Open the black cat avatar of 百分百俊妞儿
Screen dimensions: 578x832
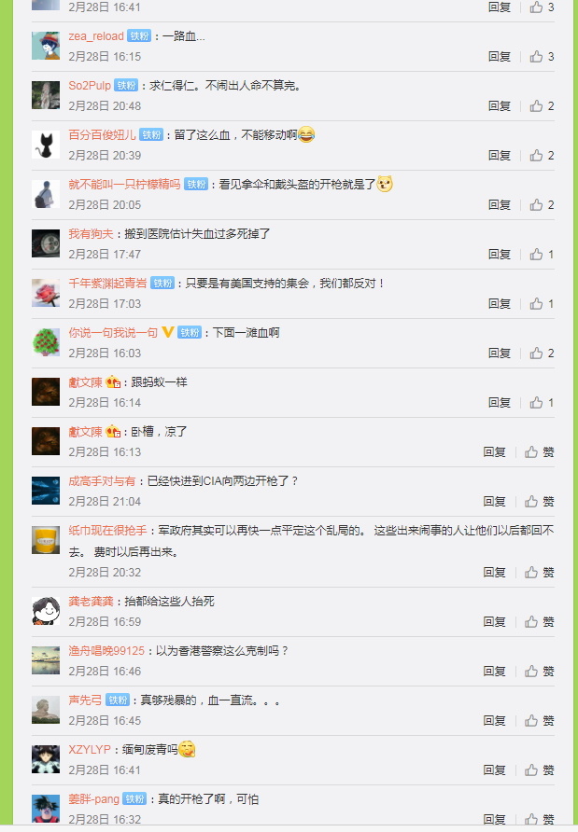point(46,145)
